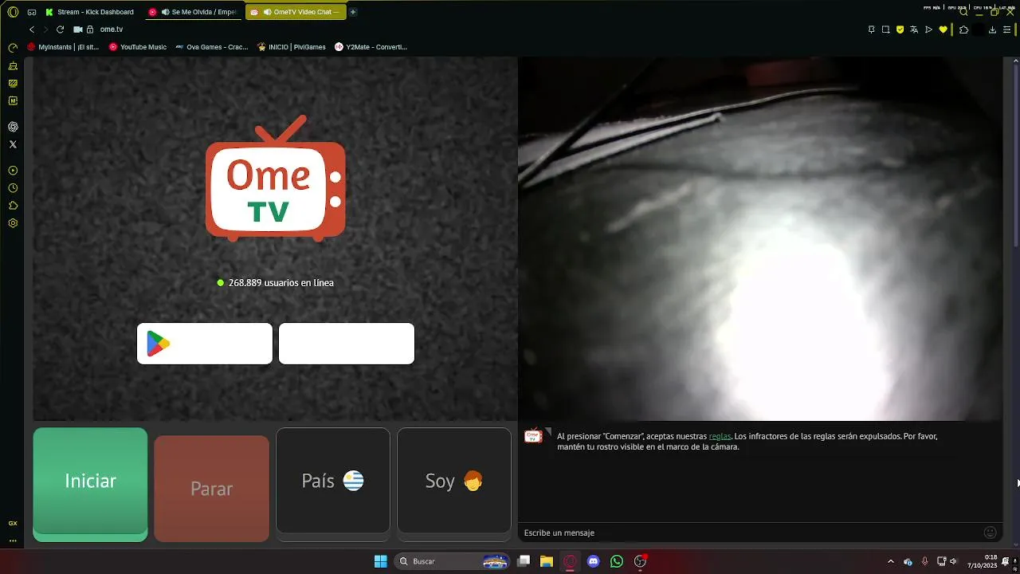
Task: Open GX Corner gamepad icon
Action: tap(32, 12)
